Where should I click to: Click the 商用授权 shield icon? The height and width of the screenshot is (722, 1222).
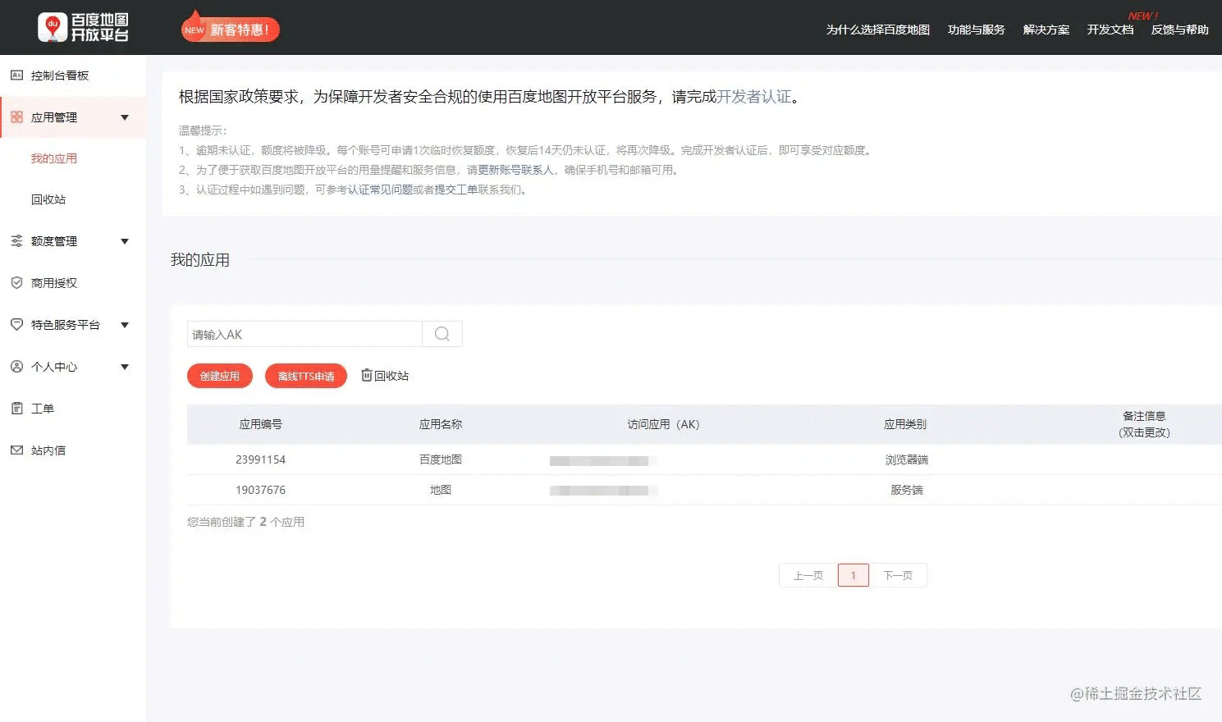[x=16, y=283]
